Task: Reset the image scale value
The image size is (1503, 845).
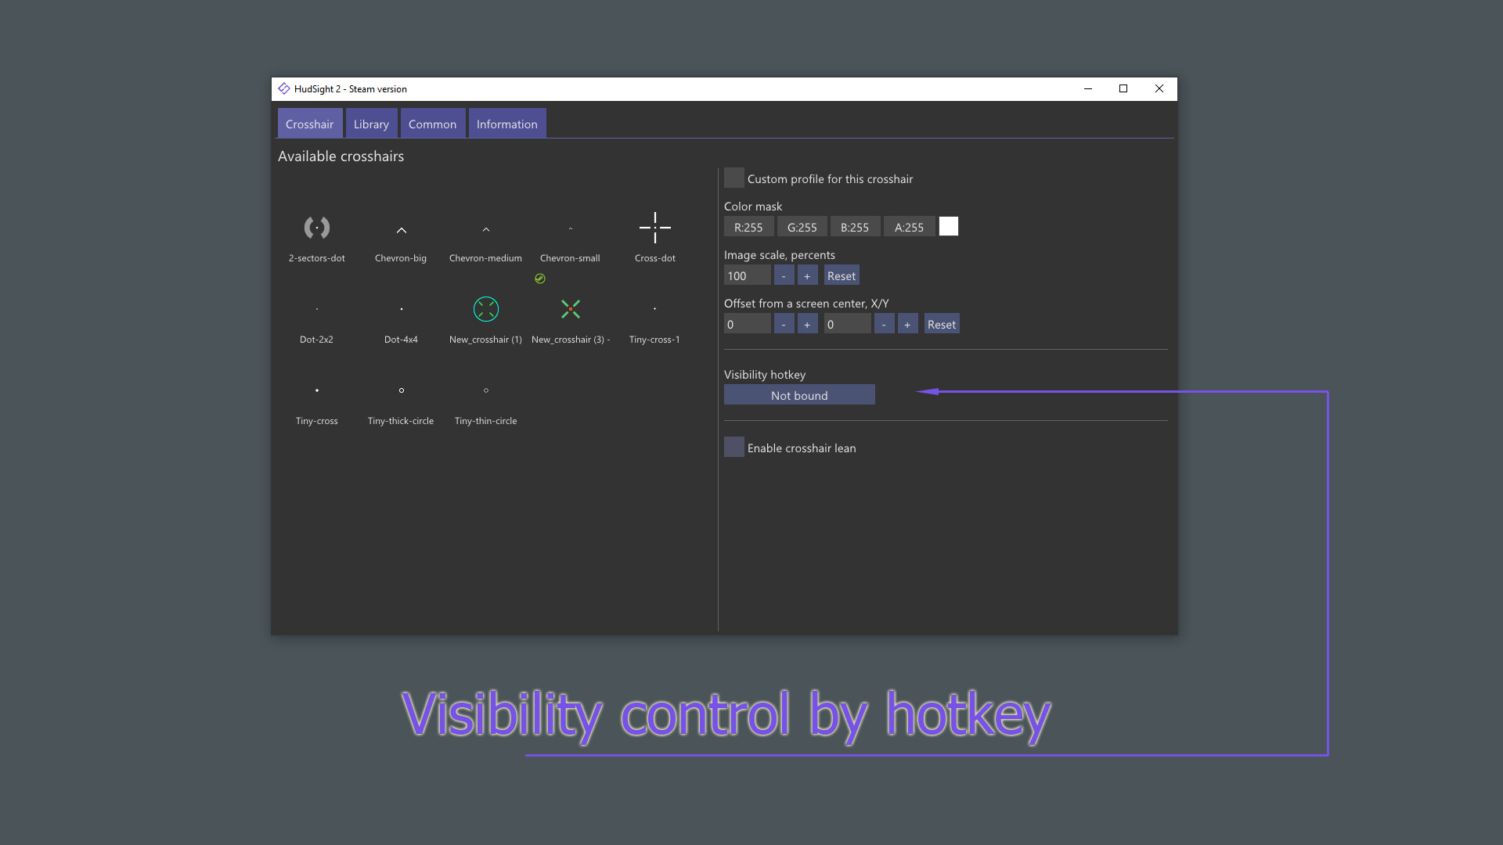Action: point(841,275)
